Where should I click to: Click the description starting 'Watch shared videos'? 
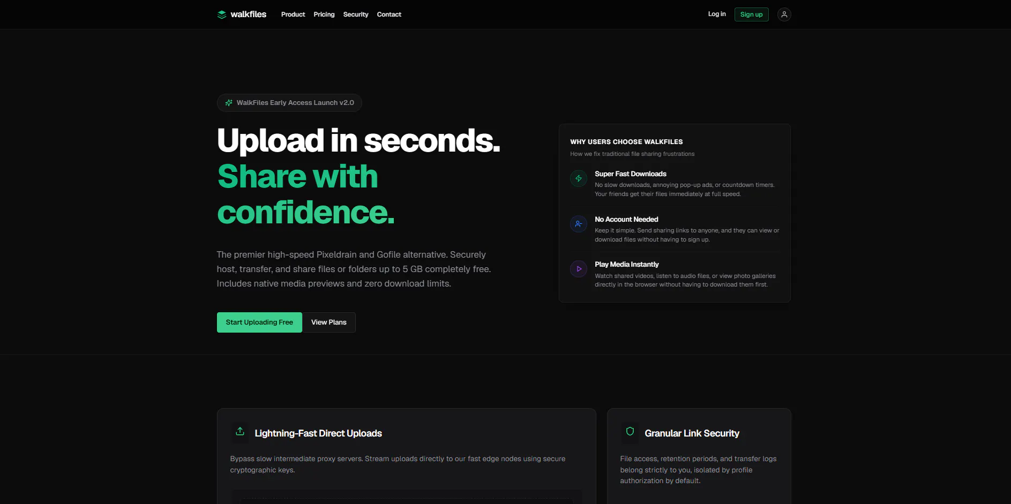[685, 280]
